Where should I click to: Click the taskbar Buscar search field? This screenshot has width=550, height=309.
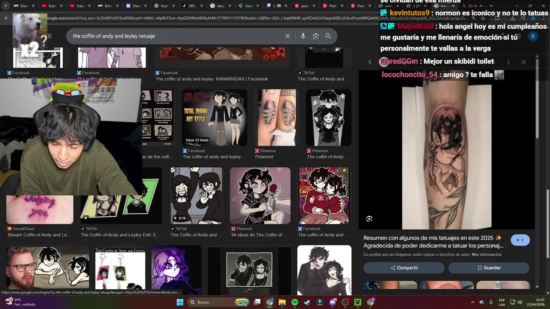[219, 302]
